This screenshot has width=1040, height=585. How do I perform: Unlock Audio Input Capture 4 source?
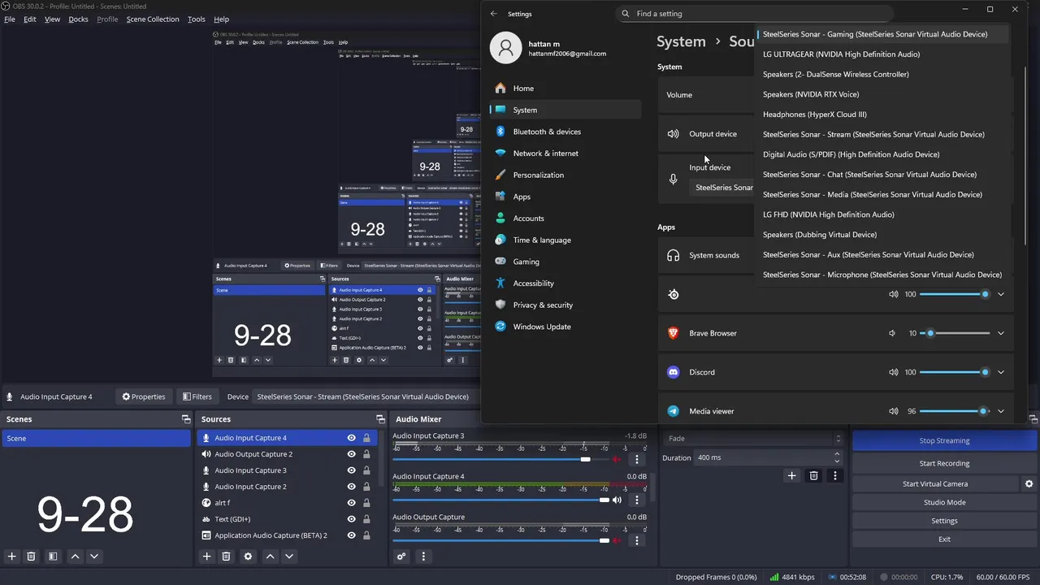coord(366,438)
